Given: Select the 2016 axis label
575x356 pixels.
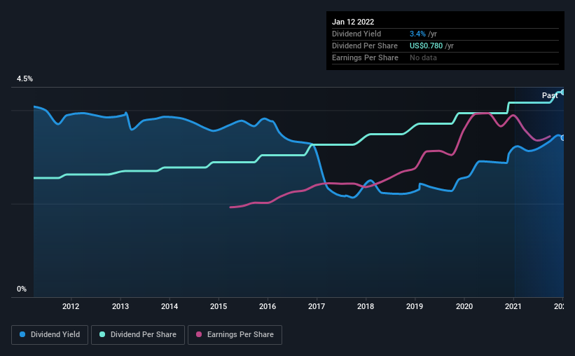Looking at the screenshot, I should click(268, 306).
